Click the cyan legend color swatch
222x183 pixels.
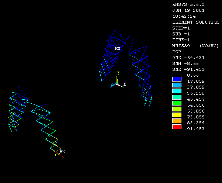(x=177, y=91)
